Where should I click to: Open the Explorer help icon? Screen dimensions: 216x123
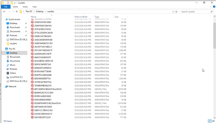point(214,6)
